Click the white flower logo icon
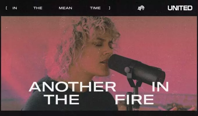Screen dimensions: 198x116 (x=141, y=8)
